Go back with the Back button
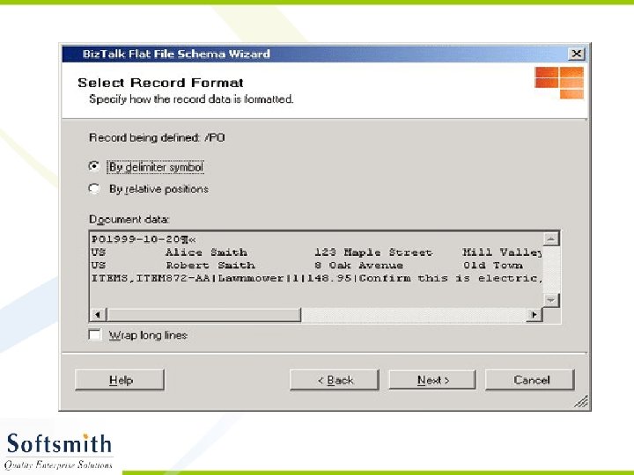This screenshot has height=475, width=634. pos(335,380)
